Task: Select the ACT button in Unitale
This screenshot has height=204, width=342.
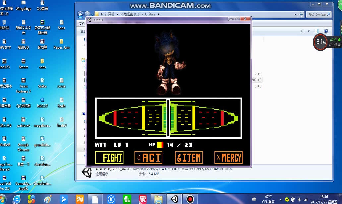Action: pos(148,157)
